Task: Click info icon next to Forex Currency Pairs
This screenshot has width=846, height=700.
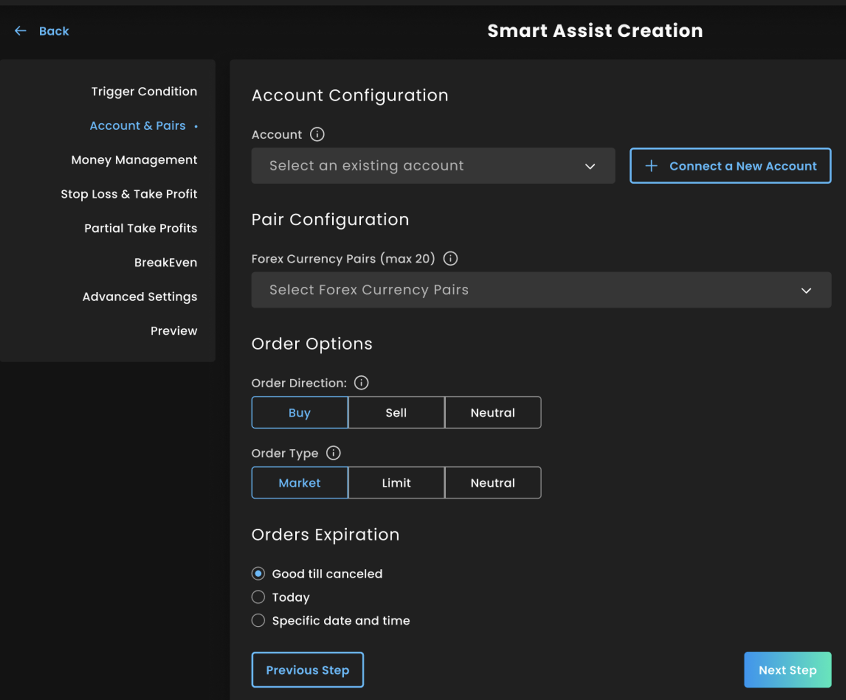Action: (450, 259)
